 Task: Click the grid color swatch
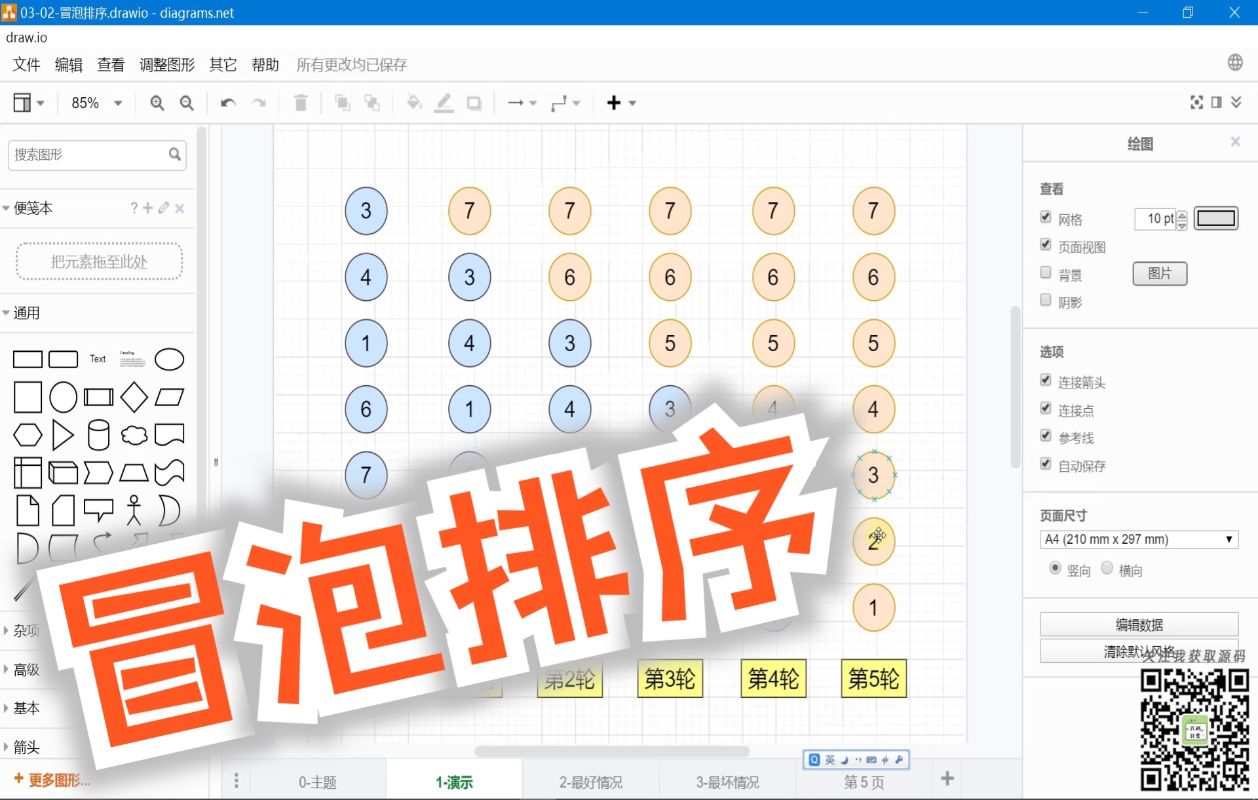pos(1217,218)
